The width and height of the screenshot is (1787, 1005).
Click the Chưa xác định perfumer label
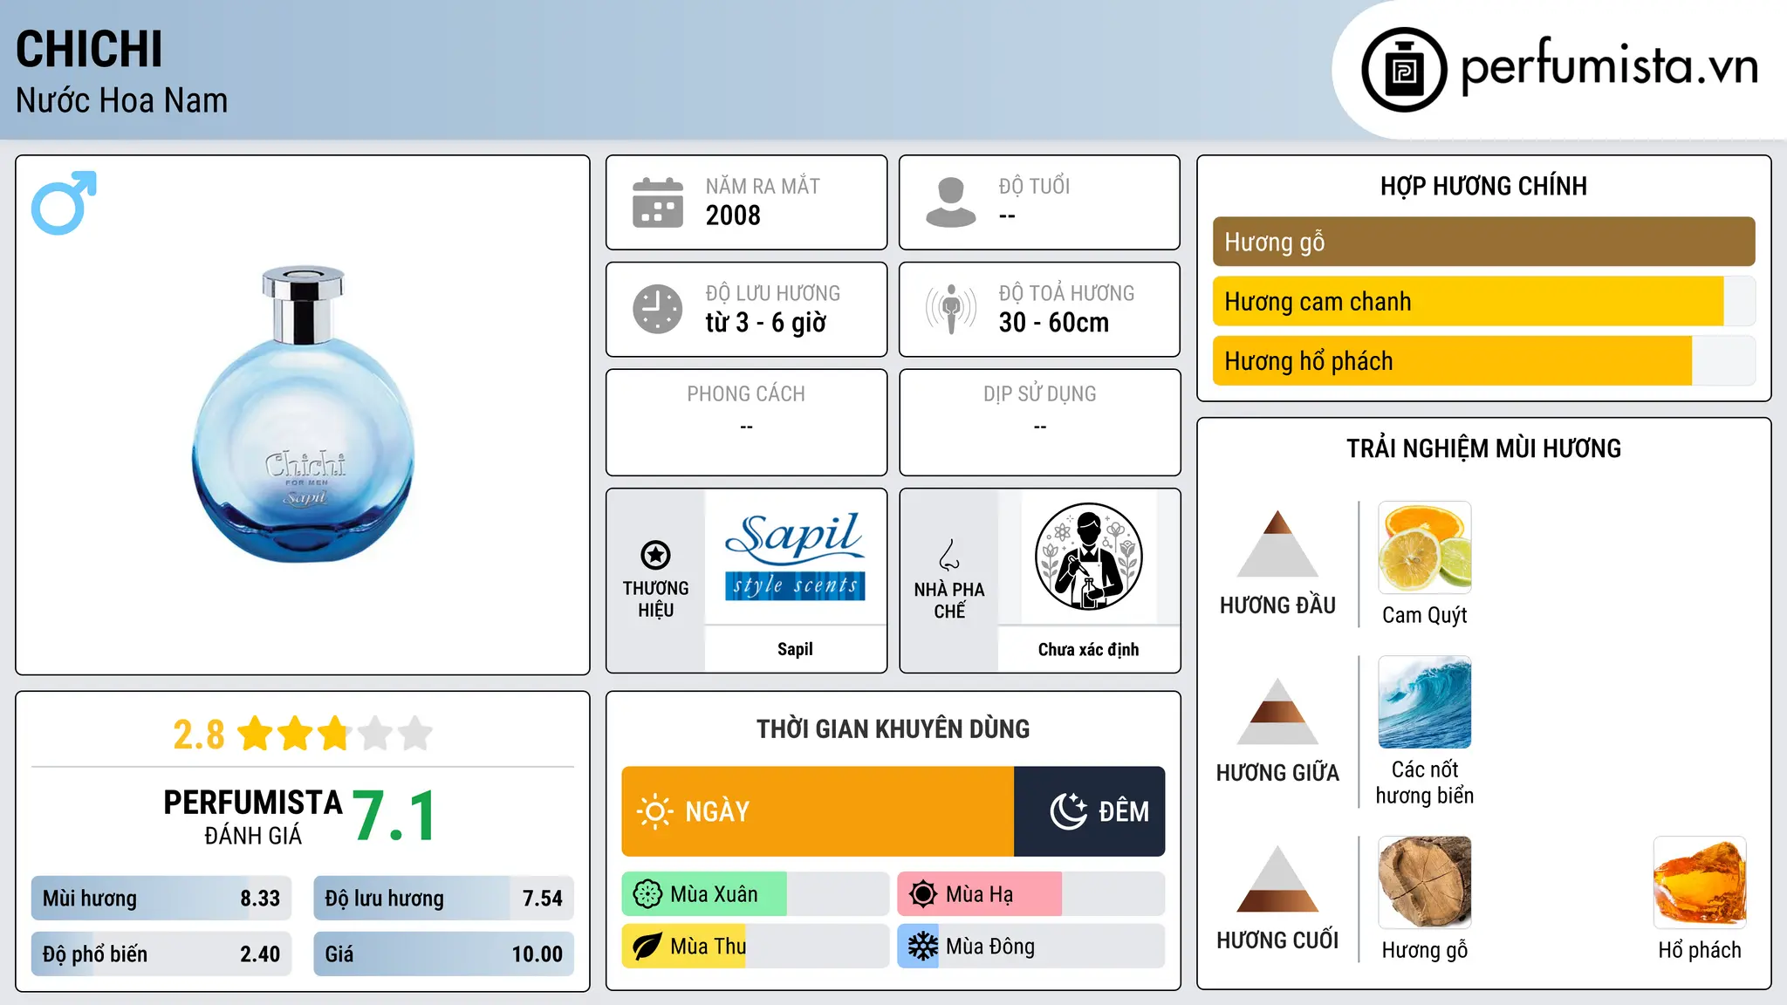click(x=1088, y=649)
